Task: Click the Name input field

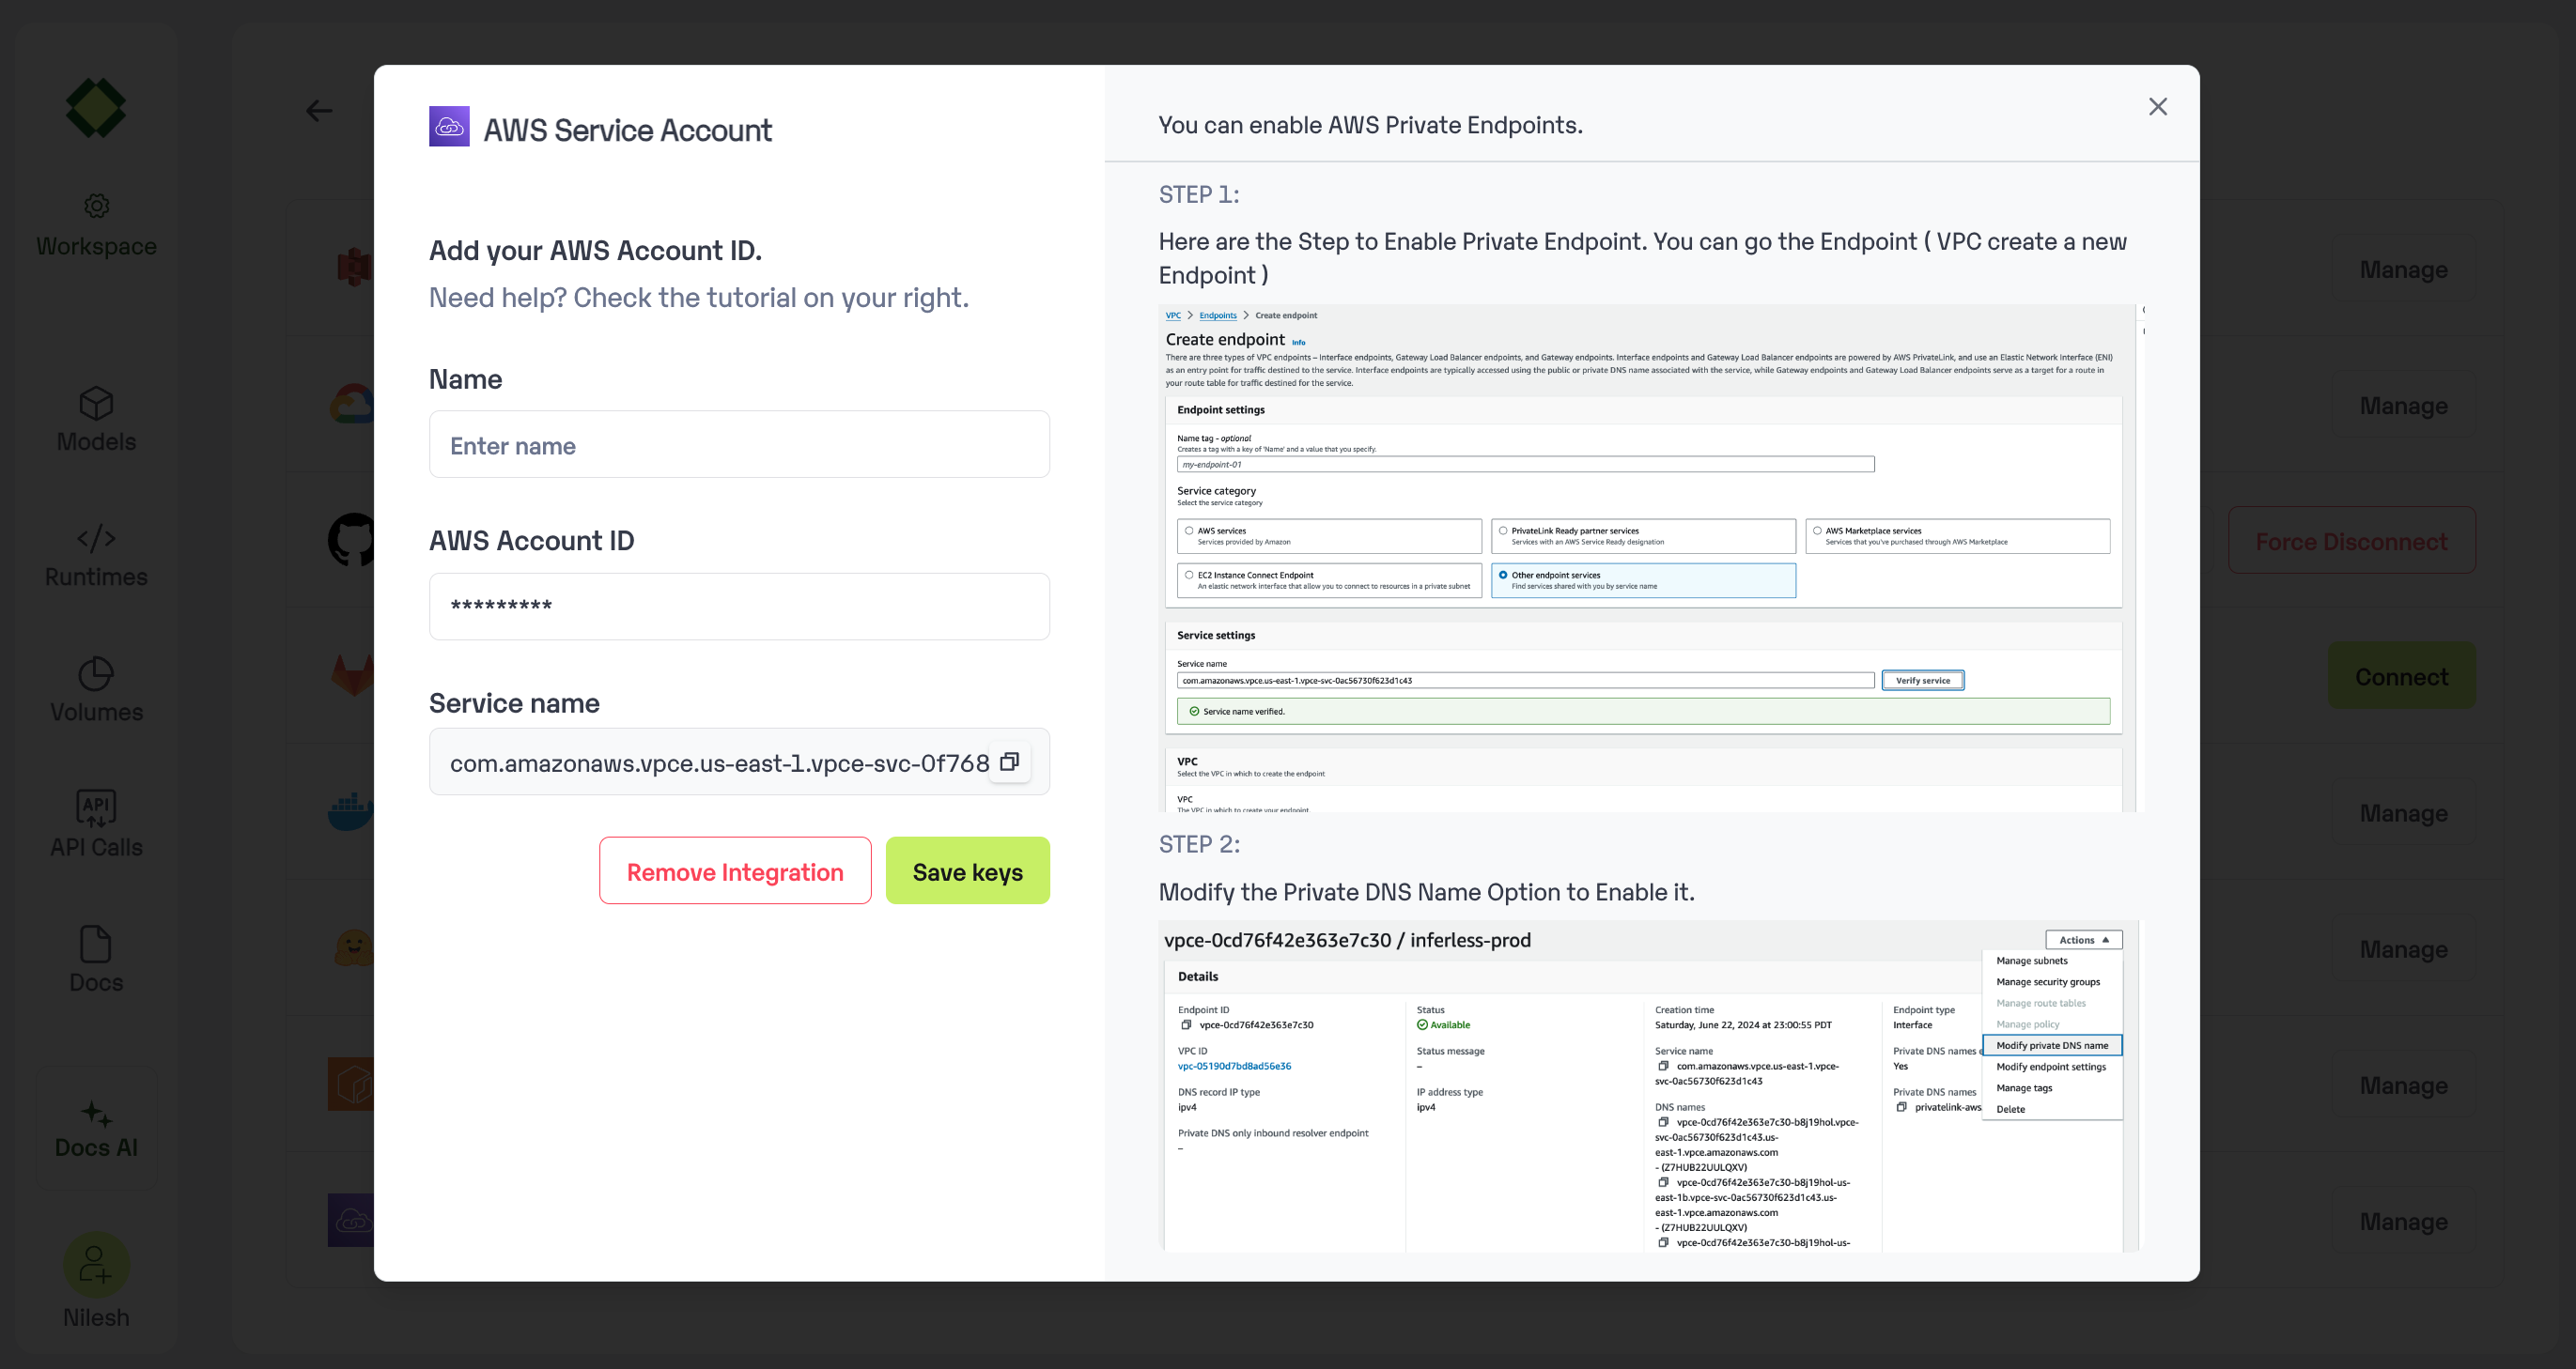Action: (x=739, y=445)
